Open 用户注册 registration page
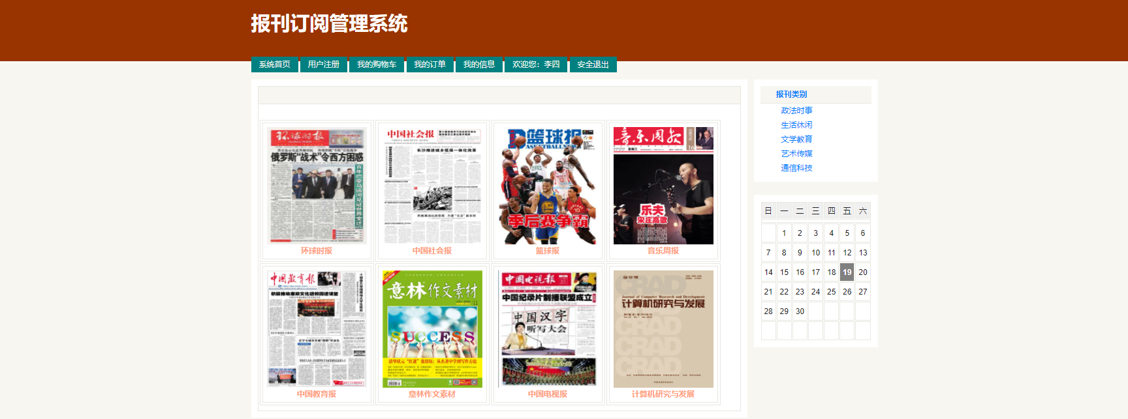 (324, 65)
